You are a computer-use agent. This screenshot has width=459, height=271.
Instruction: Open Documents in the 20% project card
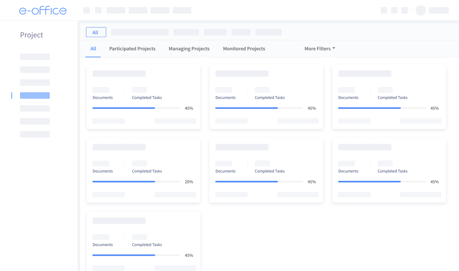[x=103, y=171]
